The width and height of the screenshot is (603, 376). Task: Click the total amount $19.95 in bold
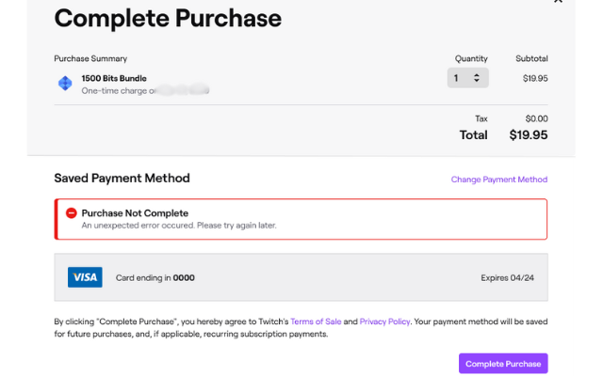click(529, 135)
